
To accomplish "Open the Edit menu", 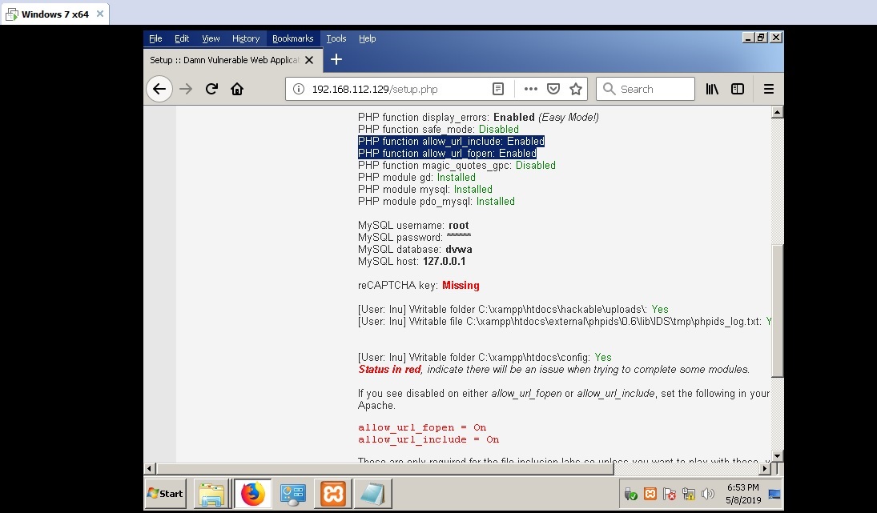I will (x=182, y=38).
